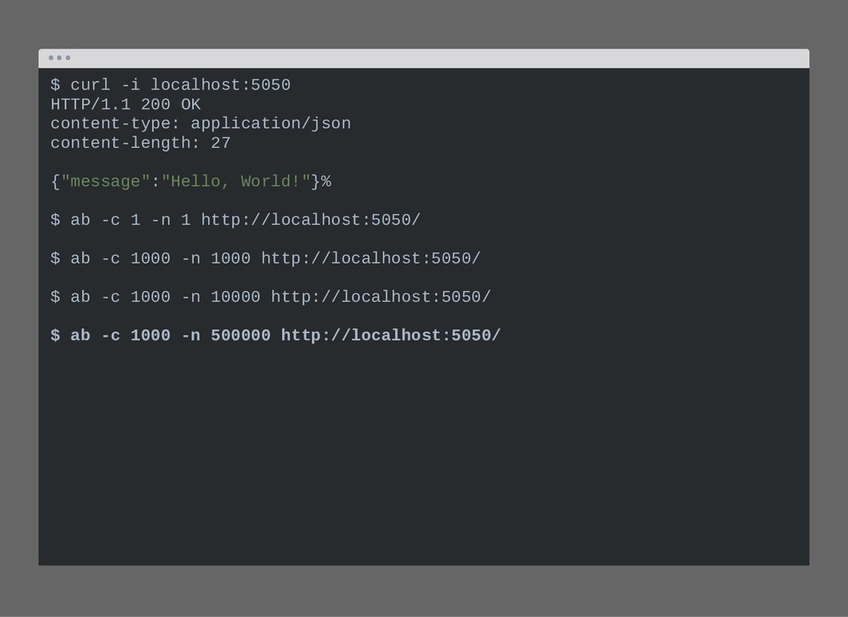Viewport: 848px width, 617px height.
Task: Click the green "Hello, World!" JSON value
Action: [236, 181]
